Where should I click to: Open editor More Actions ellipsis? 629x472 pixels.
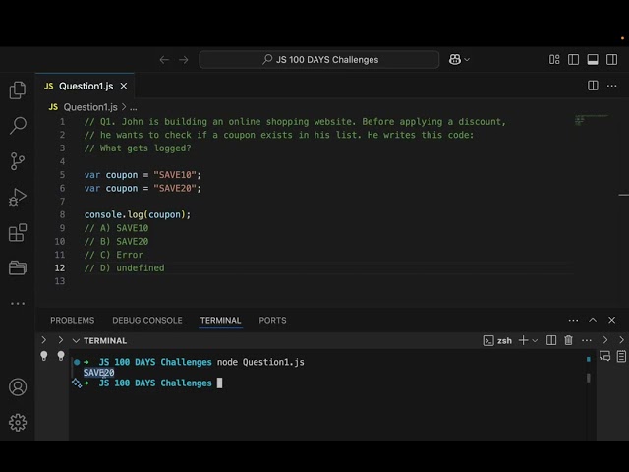coord(611,86)
